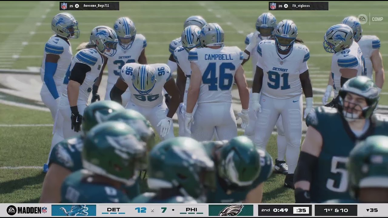
Task: Select the Awesome_Boys711 player name
Action: [96, 6]
